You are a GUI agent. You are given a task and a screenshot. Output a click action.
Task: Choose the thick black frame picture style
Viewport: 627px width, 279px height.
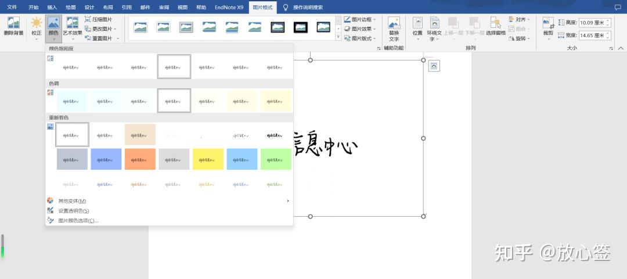click(301, 27)
